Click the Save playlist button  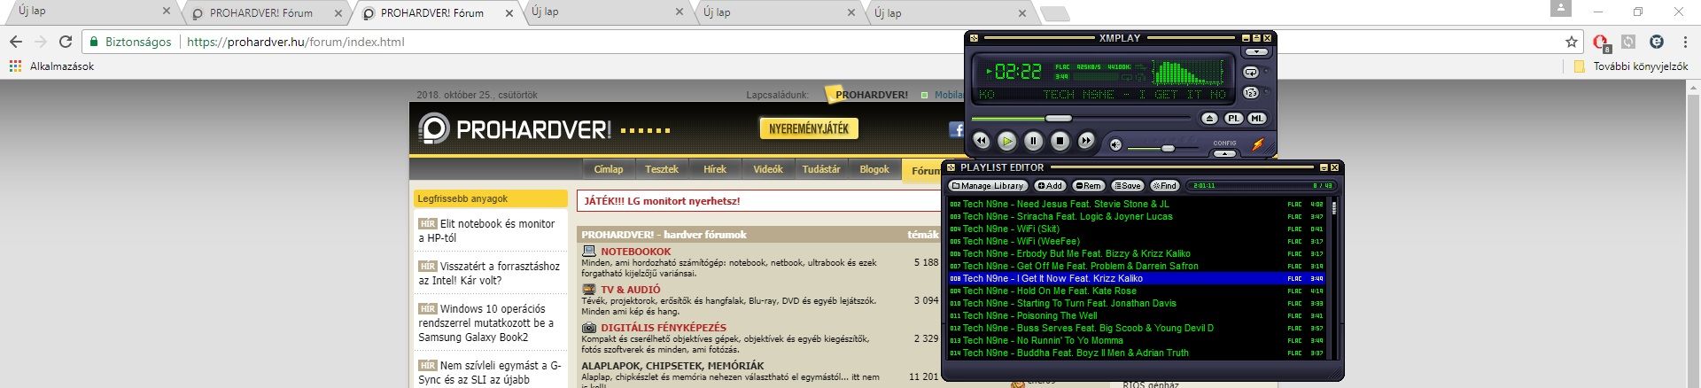click(x=1128, y=186)
